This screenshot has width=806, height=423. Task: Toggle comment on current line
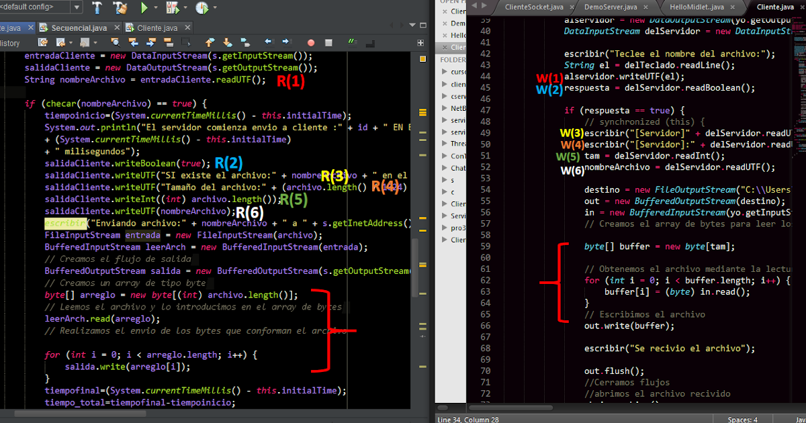click(x=353, y=42)
